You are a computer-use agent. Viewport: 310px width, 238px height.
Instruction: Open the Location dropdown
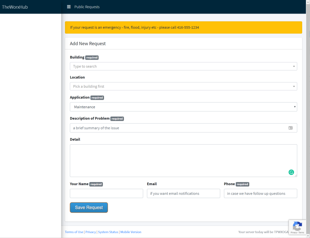click(x=183, y=86)
